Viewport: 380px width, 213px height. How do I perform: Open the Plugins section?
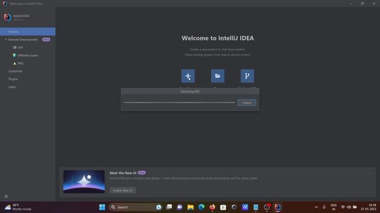pos(13,79)
